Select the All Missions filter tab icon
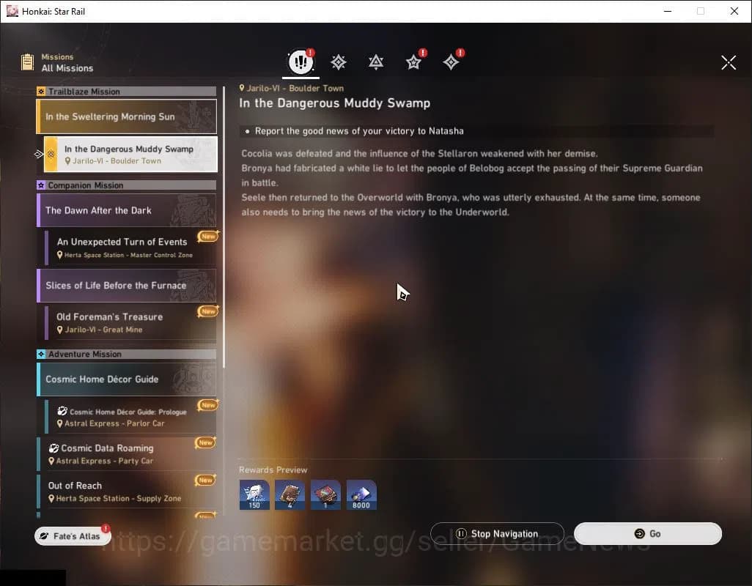Viewport: 752px width, 586px height. [x=301, y=62]
